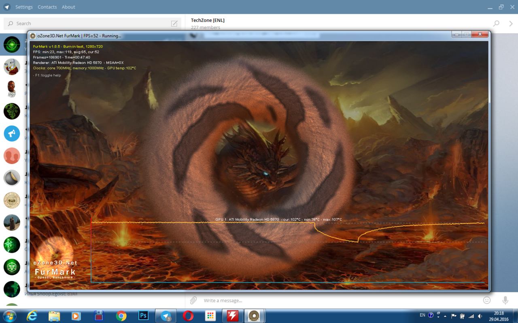Open Windows Explorer folder from taskbar
Viewport: 518px width, 323px height.
pos(54,316)
